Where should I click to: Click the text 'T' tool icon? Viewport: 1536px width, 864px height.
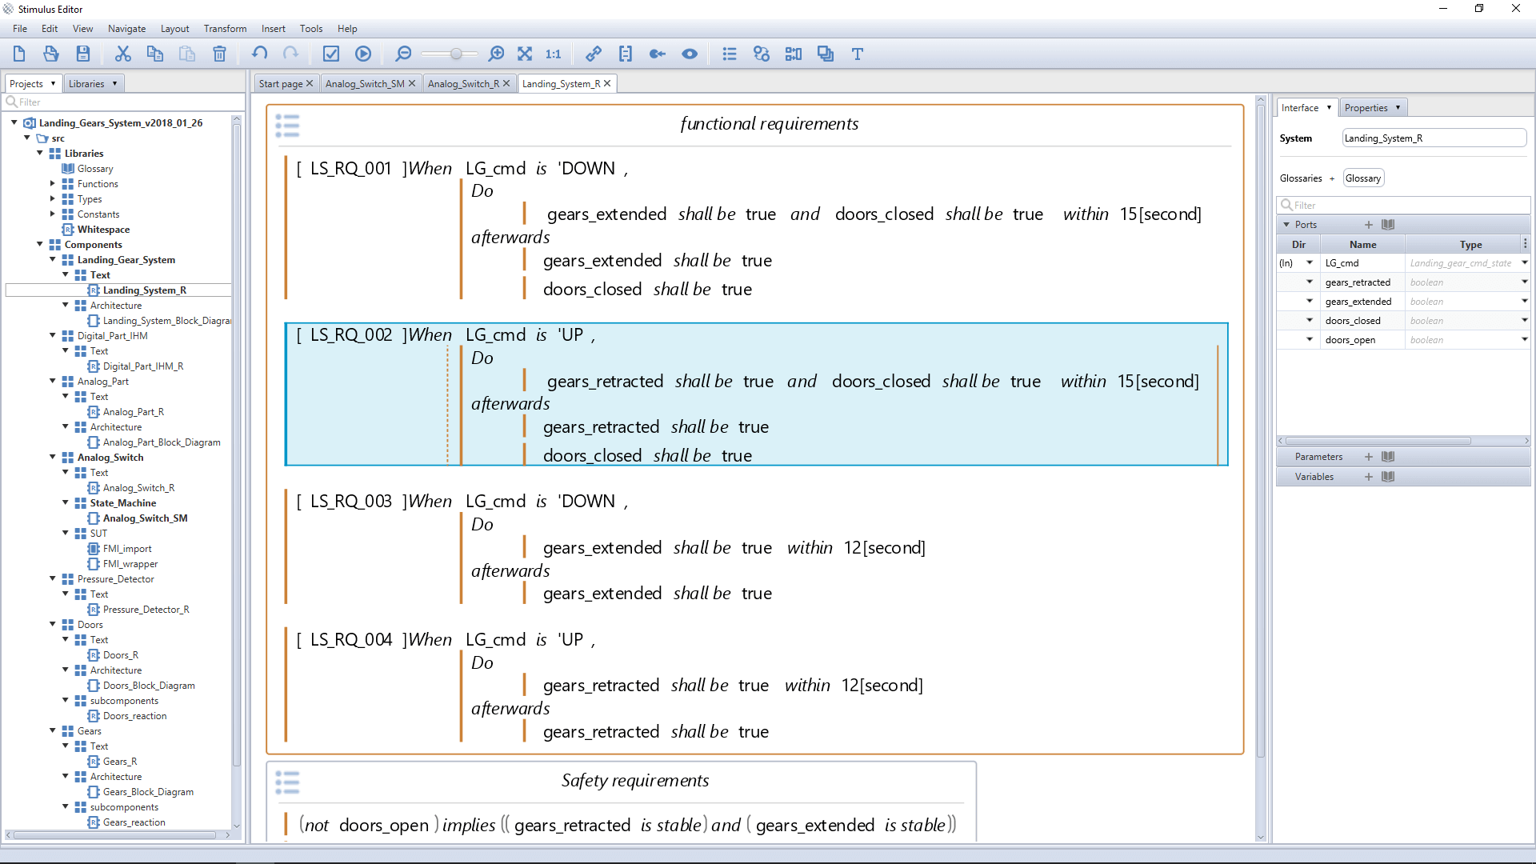pos(858,54)
